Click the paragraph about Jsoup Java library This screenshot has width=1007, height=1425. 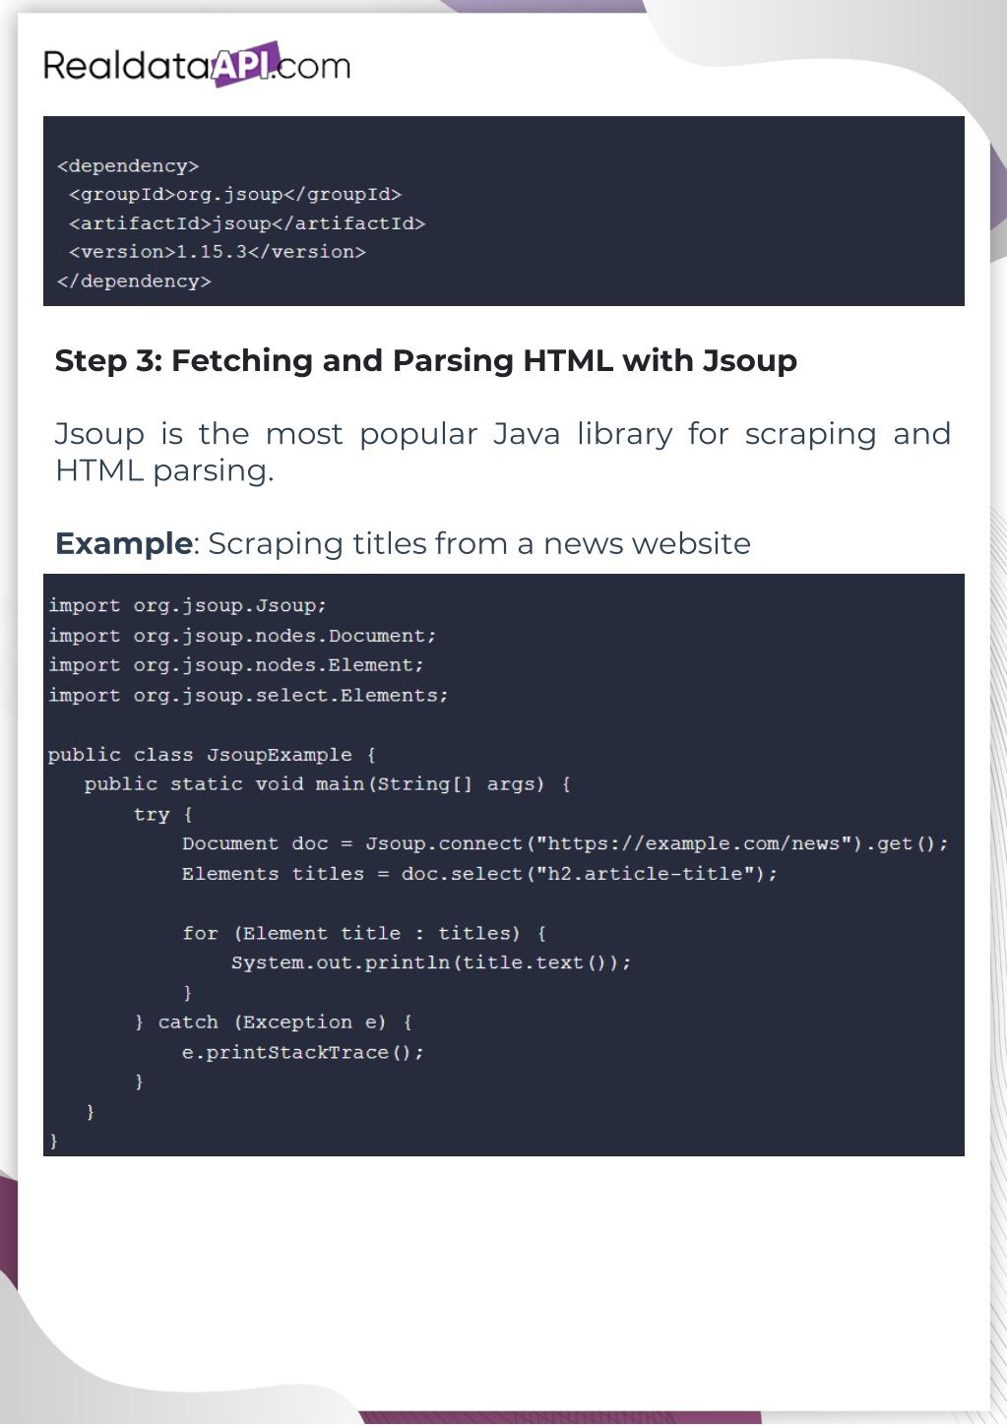point(502,452)
